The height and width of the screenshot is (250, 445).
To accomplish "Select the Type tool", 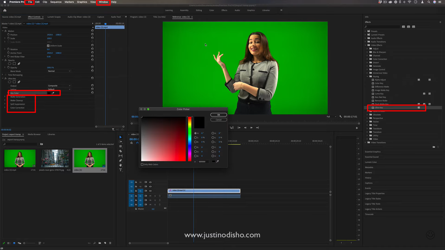I will [121, 170].
